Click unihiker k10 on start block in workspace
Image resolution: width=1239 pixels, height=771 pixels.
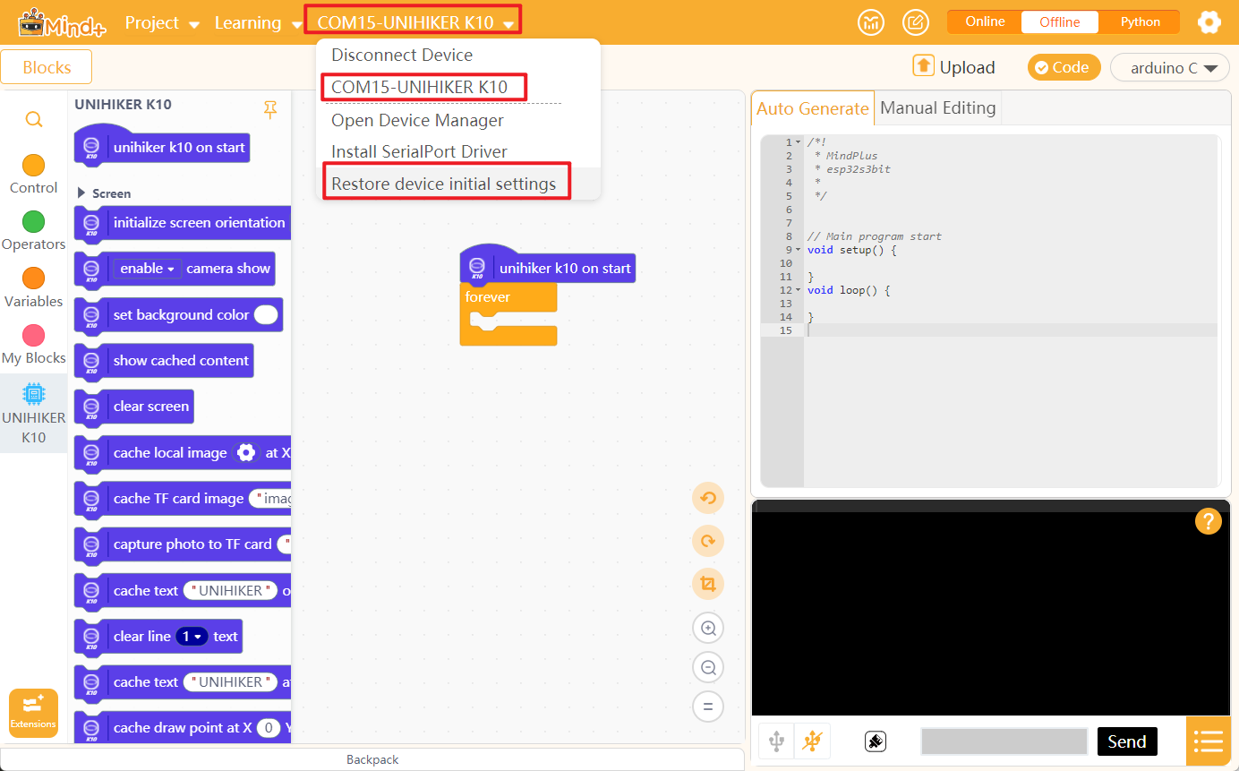(547, 266)
